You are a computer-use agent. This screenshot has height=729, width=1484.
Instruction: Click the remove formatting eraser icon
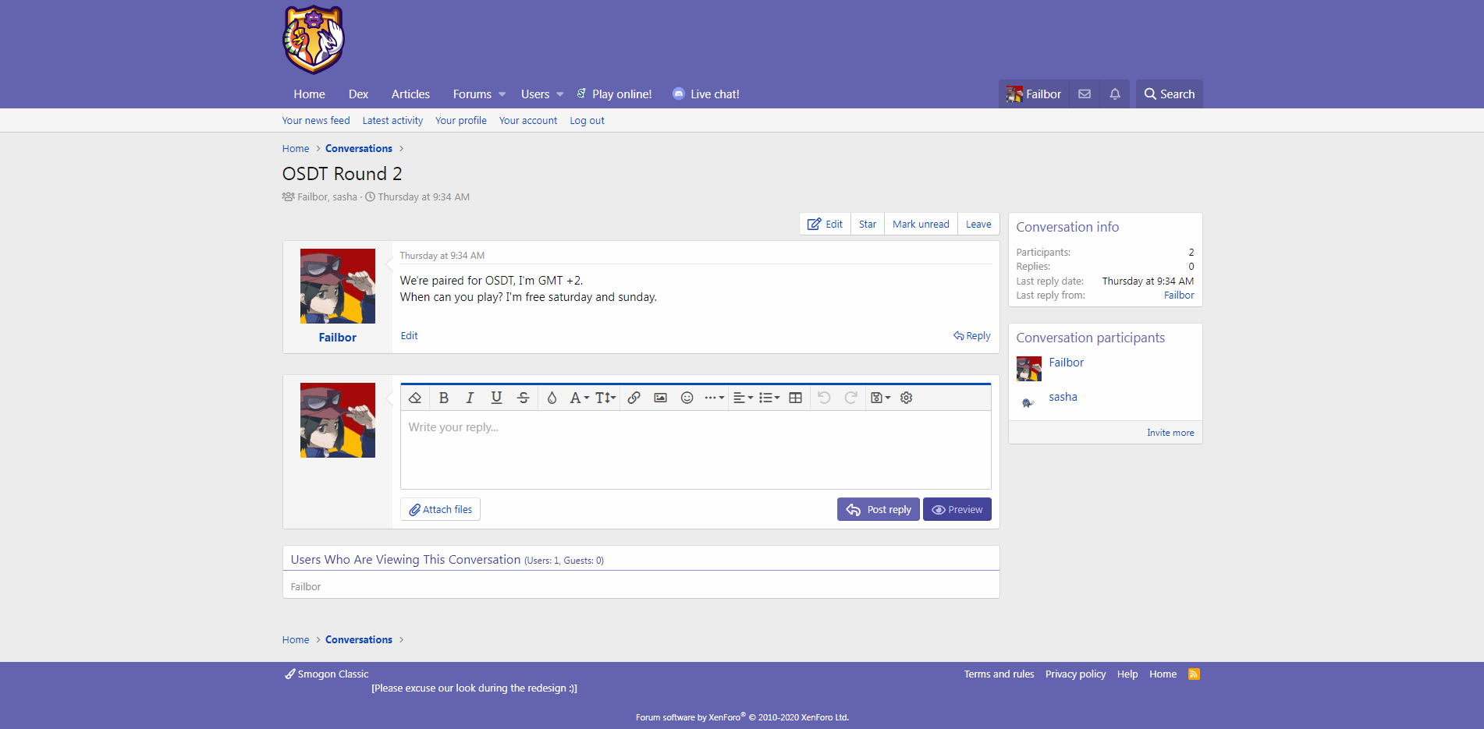pyautogui.click(x=415, y=398)
